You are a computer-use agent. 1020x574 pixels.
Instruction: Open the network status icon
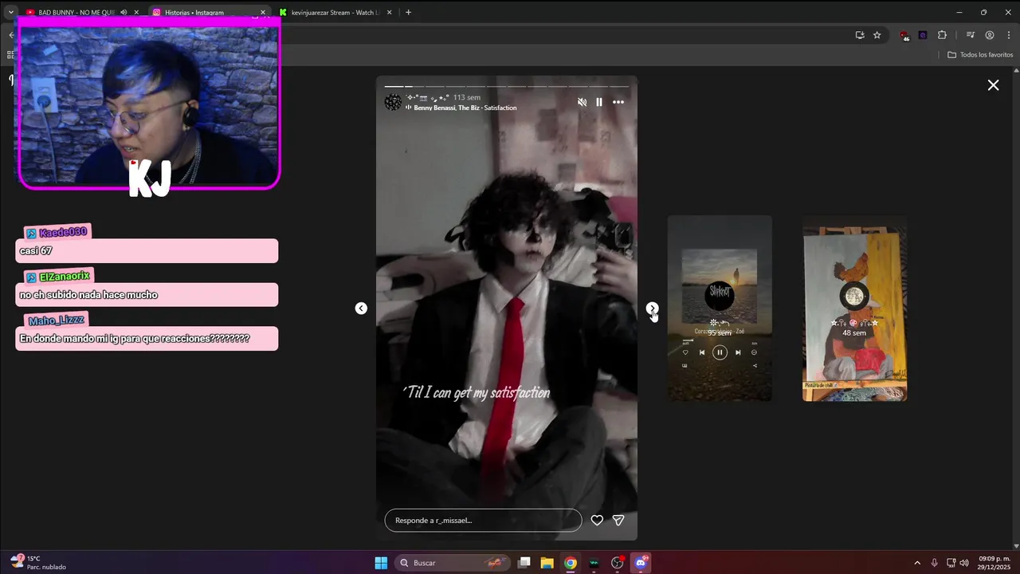pyautogui.click(x=951, y=563)
